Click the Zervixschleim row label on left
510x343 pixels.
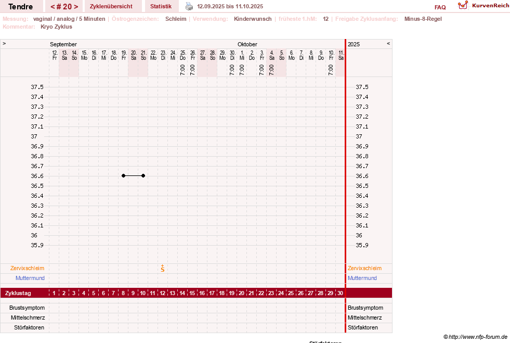28,268
